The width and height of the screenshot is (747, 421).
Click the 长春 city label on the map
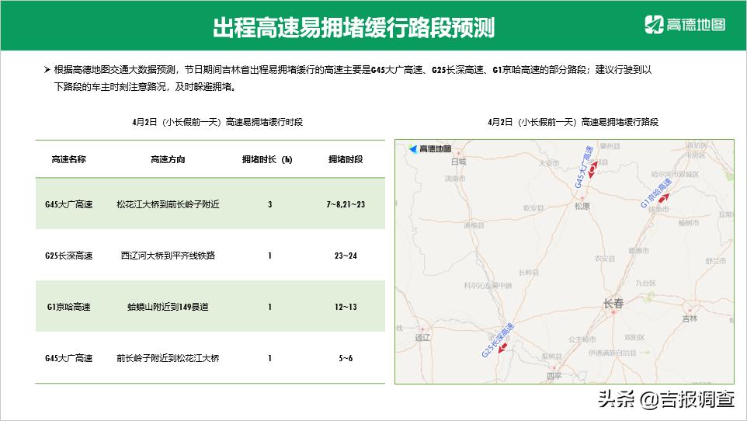613,303
